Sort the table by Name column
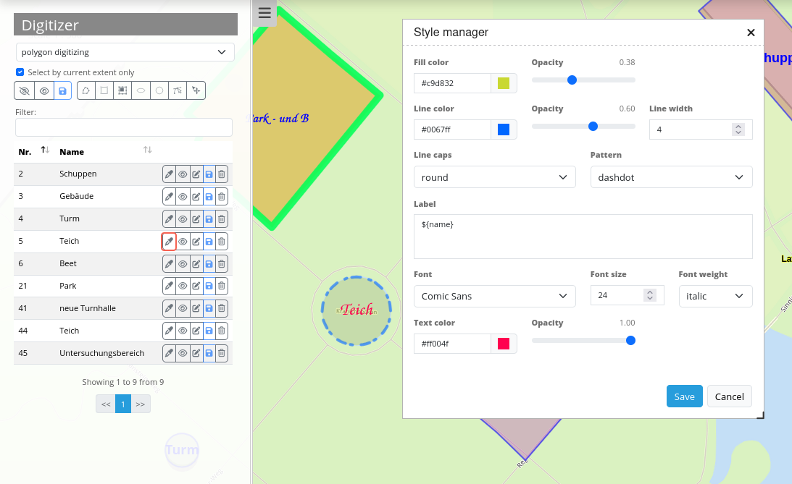792x484 pixels. 147,150
